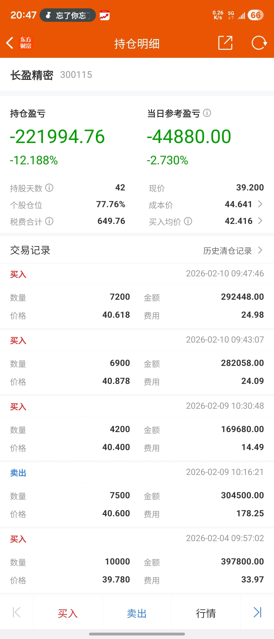Viewport: 274px width, 639px height.
Task: Go to the next stock arrow
Action: pos(258,613)
